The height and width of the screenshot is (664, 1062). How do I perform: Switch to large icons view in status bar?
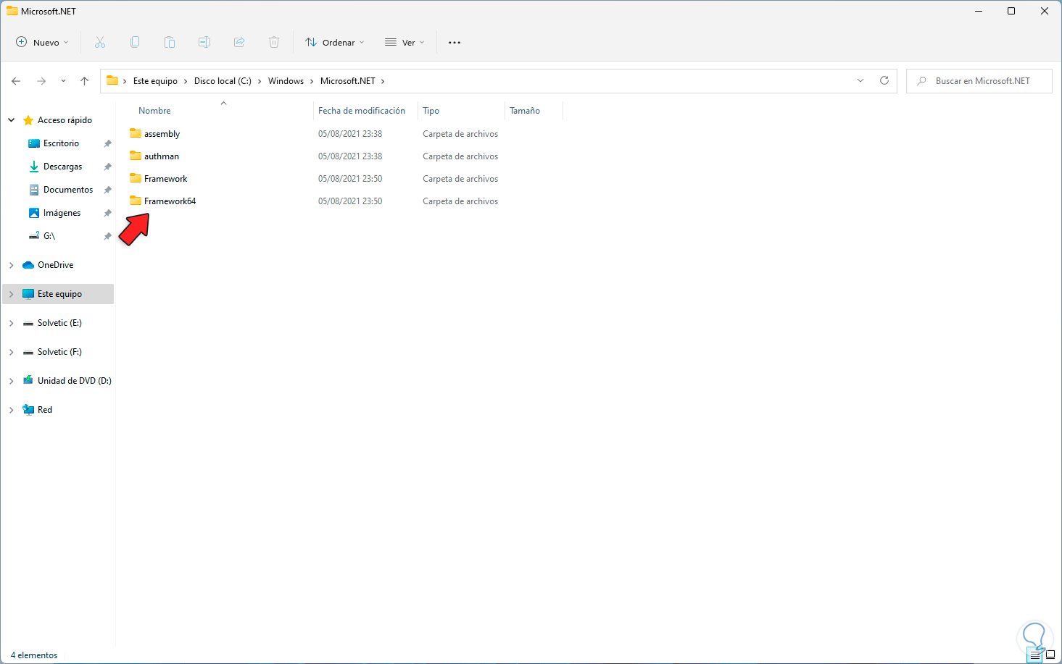pos(1050,655)
